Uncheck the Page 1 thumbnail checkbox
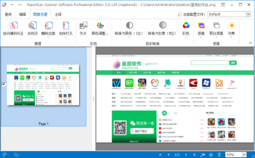 click(x=3, y=84)
